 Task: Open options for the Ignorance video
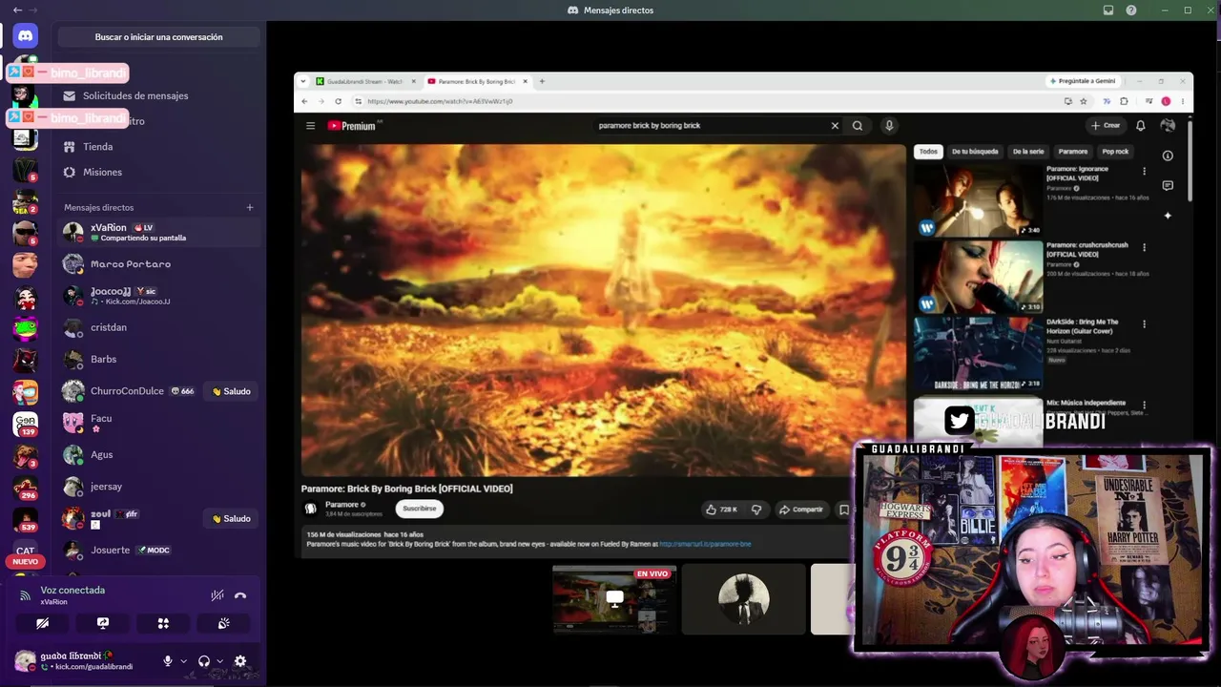[x=1144, y=172]
